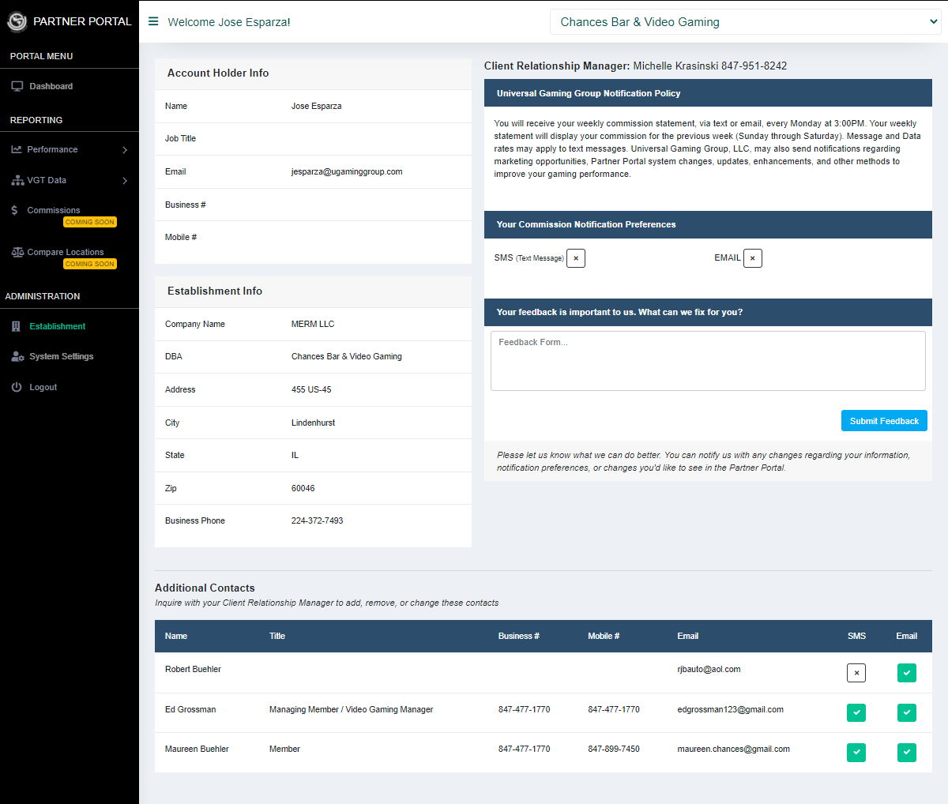Click the PARTNER PORTAL title link
Screen dimensions: 948x804
click(x=82, y=21)
